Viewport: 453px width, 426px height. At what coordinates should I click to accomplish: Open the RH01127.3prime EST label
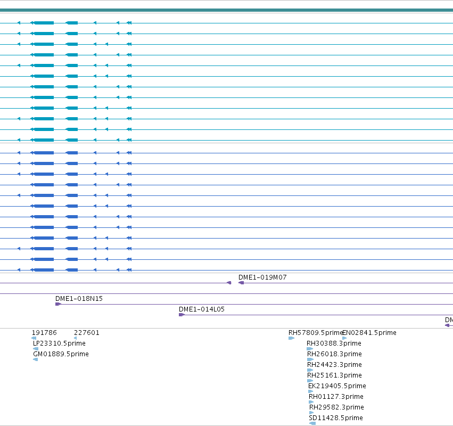336,397
